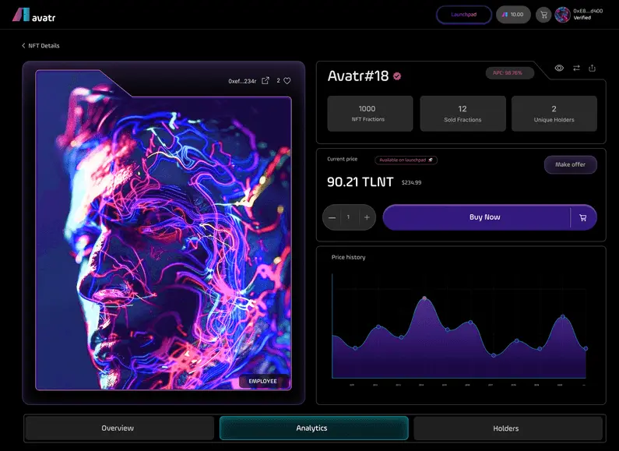Viewport: 619px width, 451px height.
Task: Select the Analytics tab
Action: point(313,428)
